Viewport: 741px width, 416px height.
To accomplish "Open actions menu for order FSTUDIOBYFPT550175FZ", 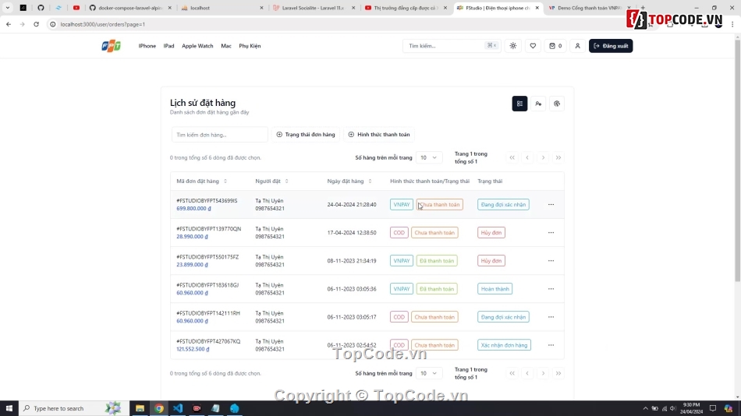I will coord(551,261).
